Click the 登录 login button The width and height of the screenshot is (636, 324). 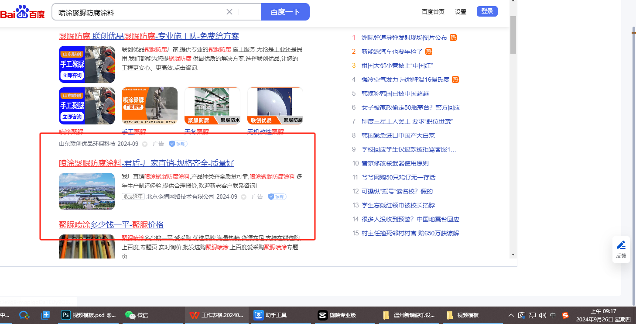[x=487, y=11]
